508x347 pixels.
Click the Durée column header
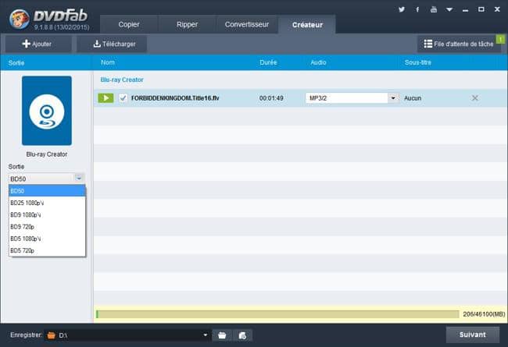tap(268, 62)
